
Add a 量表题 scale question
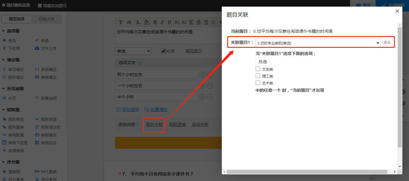point(11,172)
